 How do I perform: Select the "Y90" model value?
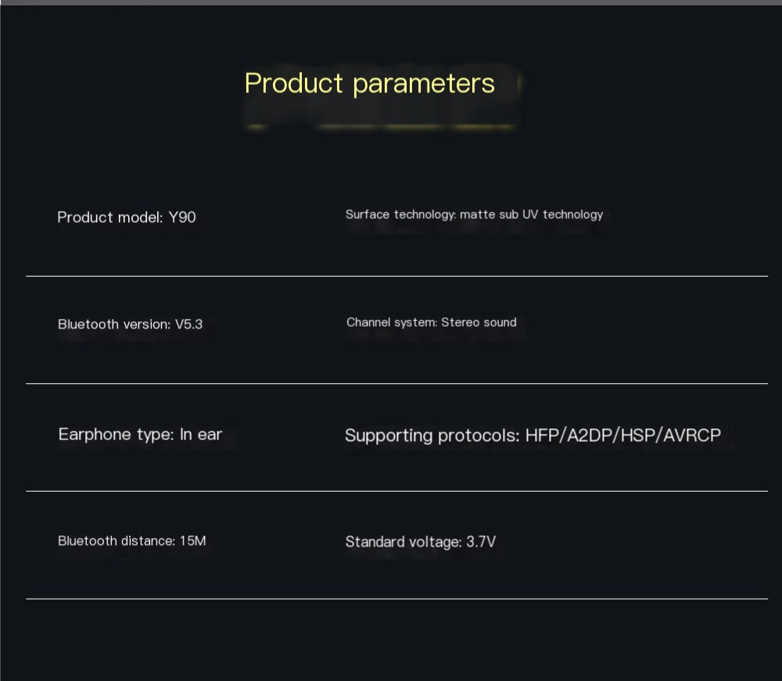coord(182,217)
